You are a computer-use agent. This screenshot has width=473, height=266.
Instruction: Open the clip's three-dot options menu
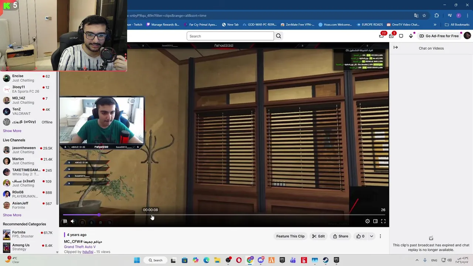[x=380, y=236]
